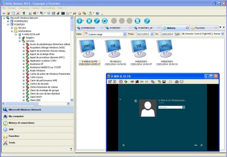Click the blue plus add-connection button
This screenshot has width=227, height=157.
tap(79, 21)
